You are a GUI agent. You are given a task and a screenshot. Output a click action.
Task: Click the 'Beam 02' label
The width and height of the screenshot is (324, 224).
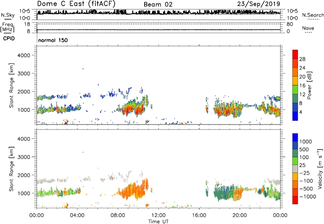(158, 4)
